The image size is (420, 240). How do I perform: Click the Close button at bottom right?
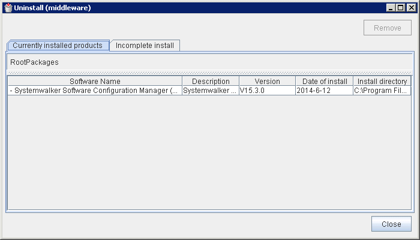click(391, 224)
